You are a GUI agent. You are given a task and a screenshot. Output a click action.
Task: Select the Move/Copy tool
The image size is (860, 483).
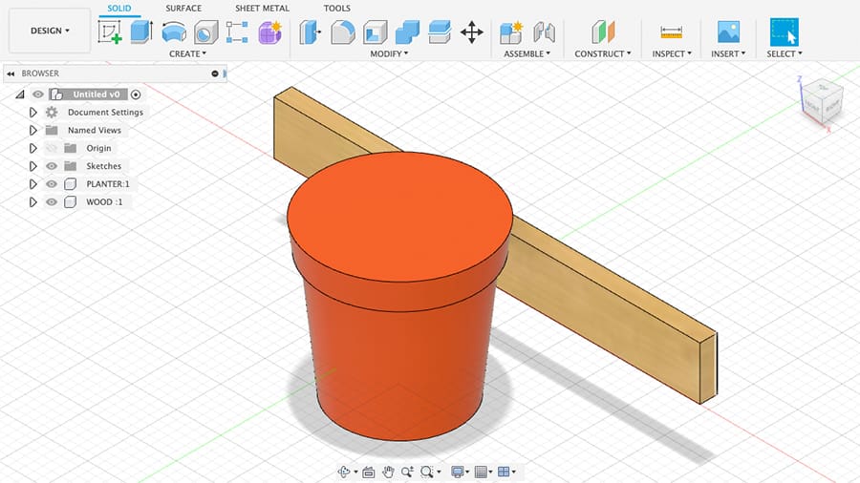click(472, 31)
